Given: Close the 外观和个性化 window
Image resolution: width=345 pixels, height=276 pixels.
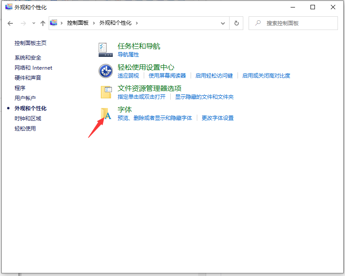Looking at the screenshot, I should 333,7.
